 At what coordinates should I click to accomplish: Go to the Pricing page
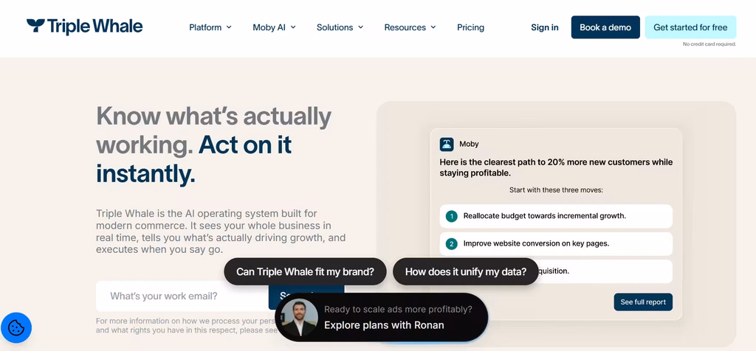point(470,27)
